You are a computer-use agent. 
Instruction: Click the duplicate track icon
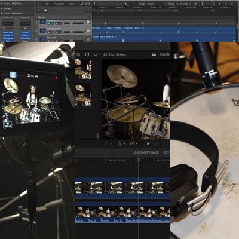[x=45, y=10]
